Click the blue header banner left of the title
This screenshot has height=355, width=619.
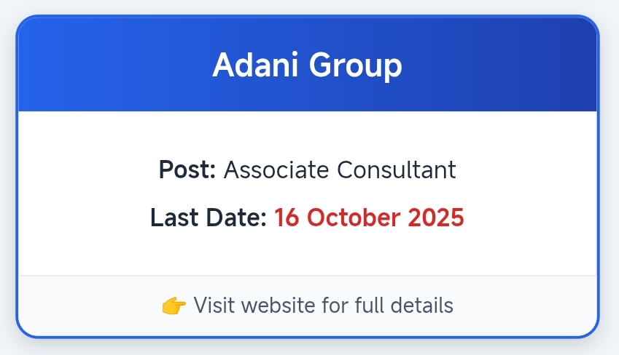click(109, 66)
